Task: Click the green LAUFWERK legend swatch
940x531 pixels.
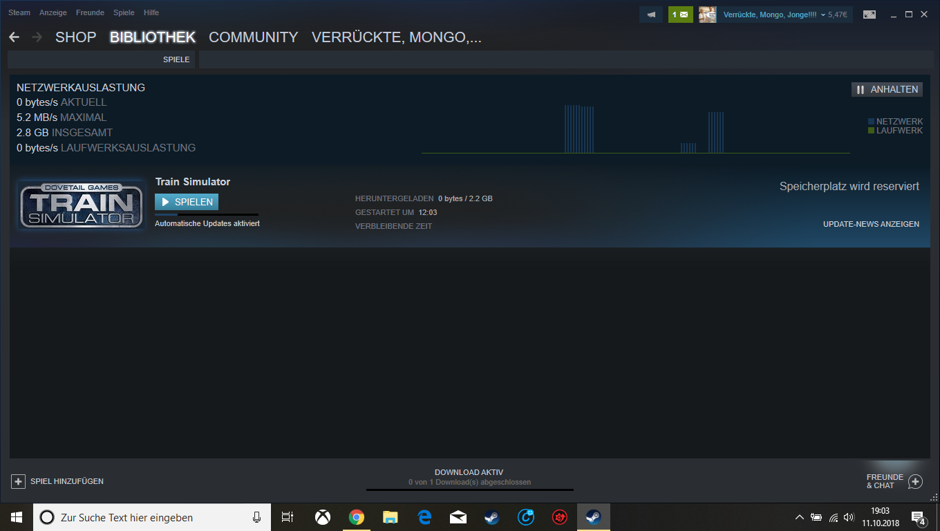Action: coord(871,131)
